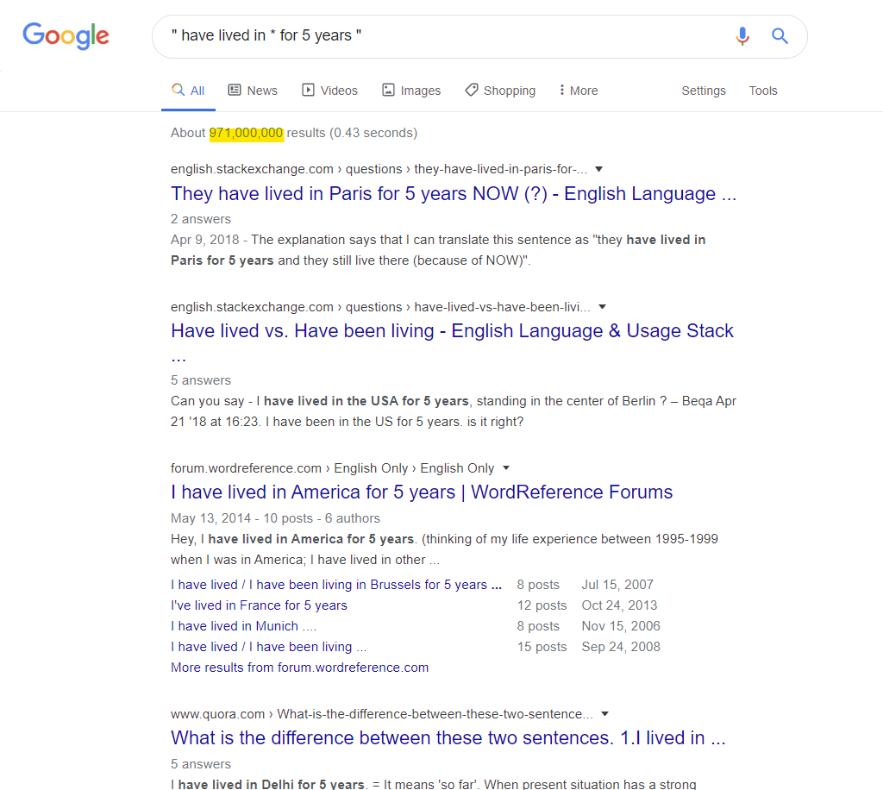883x790 pixels.
Task: Switch to the Videos tab
Action: click(329, 91)
